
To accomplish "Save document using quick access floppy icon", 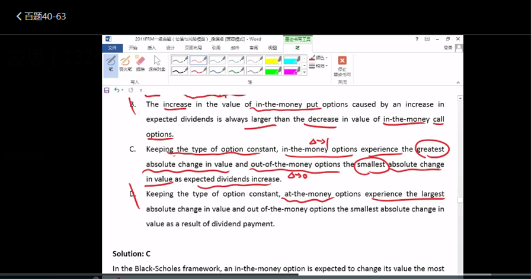I will [107, 90].
